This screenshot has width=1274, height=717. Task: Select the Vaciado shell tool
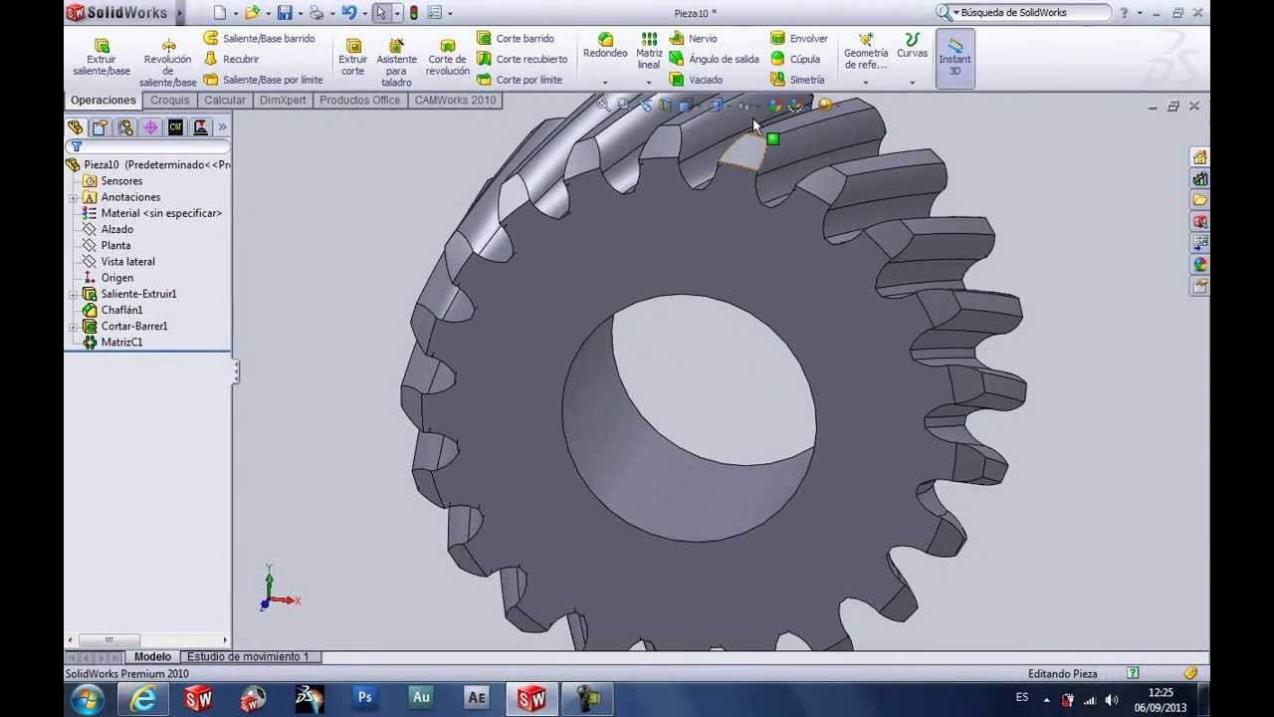(696, 80)
